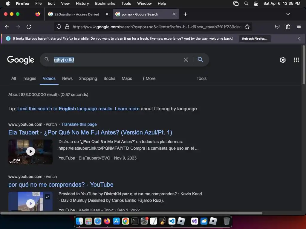Go back to the previous page
Viewport: 306px width, 229px height.
(x=7, y=27)
